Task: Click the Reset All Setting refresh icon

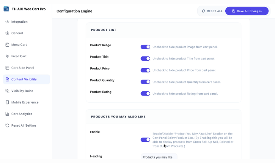Action: 7,125
